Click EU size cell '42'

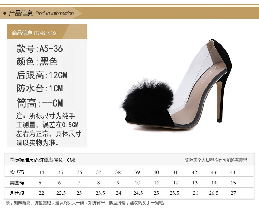pos(194,172)
